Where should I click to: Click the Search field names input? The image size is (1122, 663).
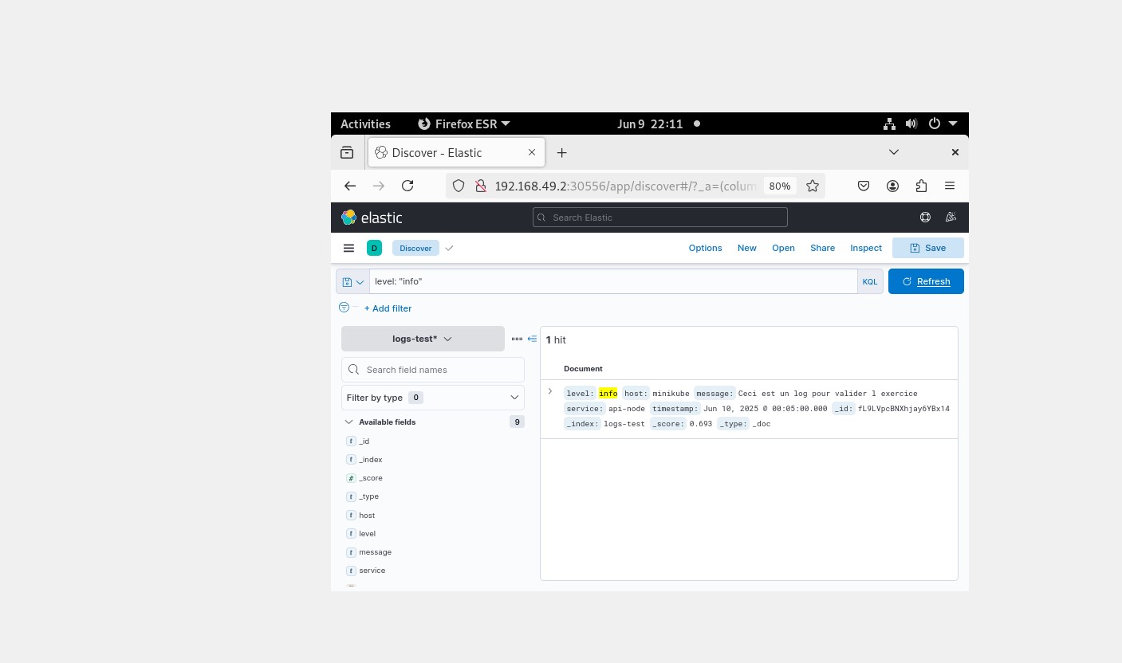pos(440,370)
